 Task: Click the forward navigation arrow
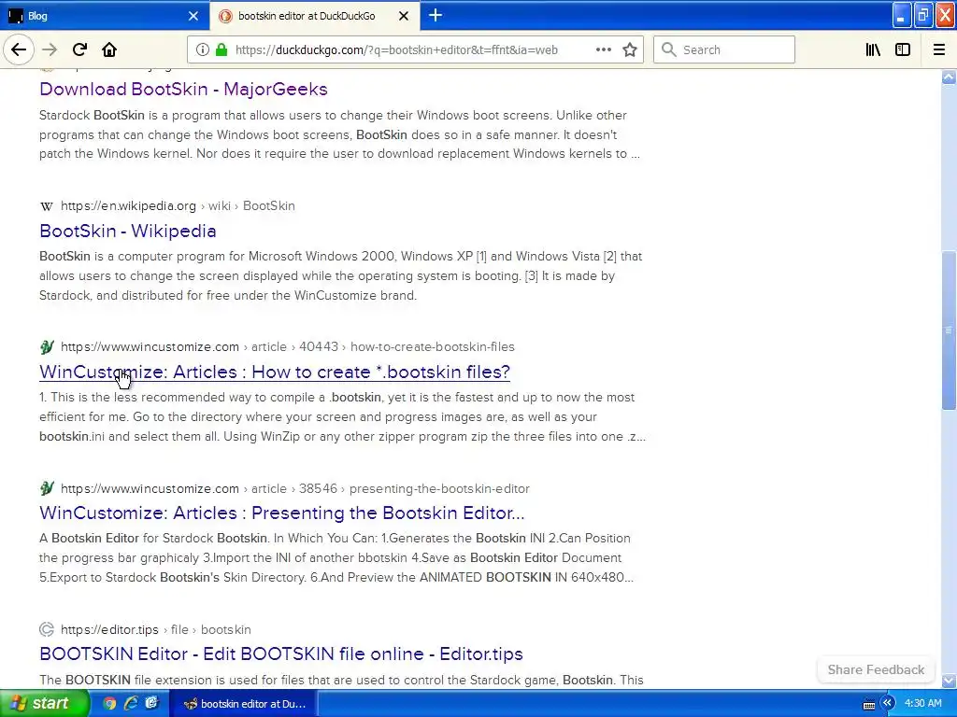(x=50, y=49)
